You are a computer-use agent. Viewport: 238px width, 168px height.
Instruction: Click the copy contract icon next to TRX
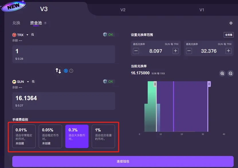pyautogui.click(x=32, y=35)
